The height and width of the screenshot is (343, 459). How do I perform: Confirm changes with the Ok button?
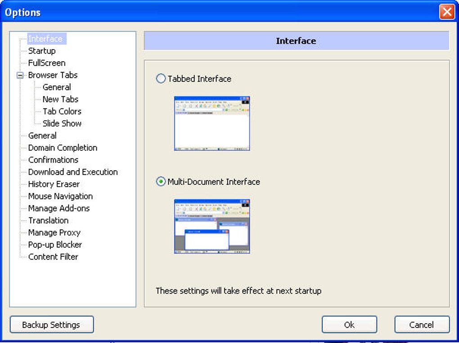point(349,325)
